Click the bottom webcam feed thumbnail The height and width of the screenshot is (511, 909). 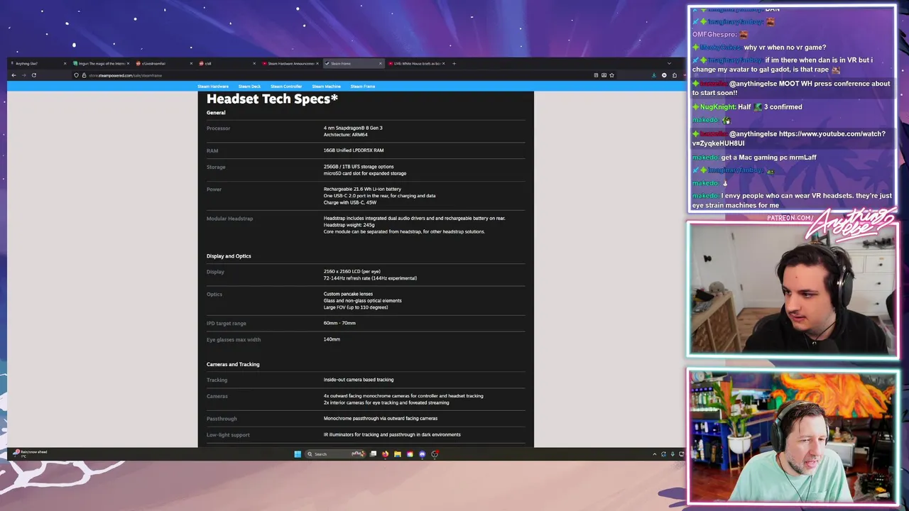793,436
